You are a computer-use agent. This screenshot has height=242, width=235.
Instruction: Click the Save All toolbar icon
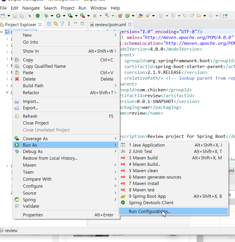click(x=22, y=16)
